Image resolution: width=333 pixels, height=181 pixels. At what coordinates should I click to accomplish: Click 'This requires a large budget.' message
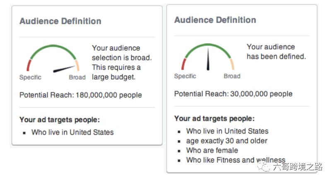[x=116, y=72]
